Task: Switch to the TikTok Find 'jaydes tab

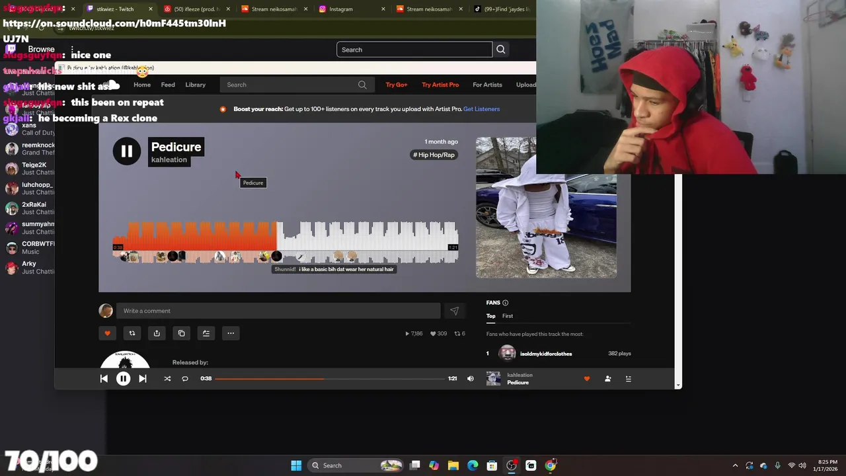Action: point(506,9)
